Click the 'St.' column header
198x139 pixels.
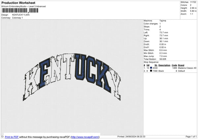pyautogui.click(x=156, y=65)
